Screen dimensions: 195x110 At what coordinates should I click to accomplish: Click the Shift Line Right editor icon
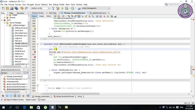(x=100, y=16)
